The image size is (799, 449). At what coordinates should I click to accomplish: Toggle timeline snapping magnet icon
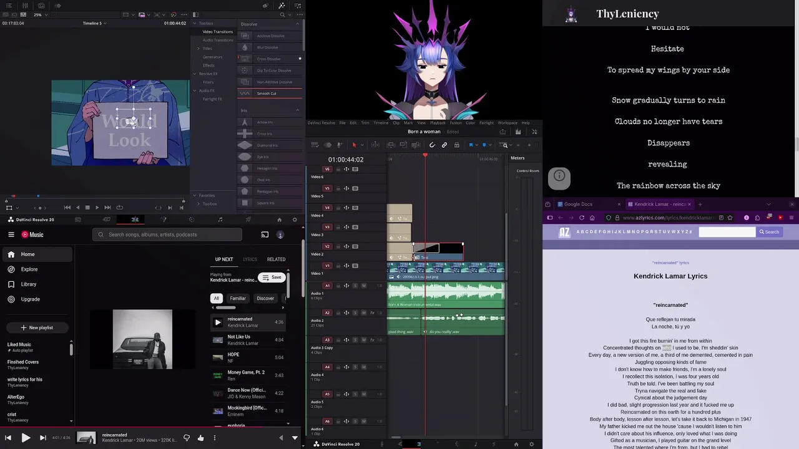pyautogui.click(x=432, y=145)
